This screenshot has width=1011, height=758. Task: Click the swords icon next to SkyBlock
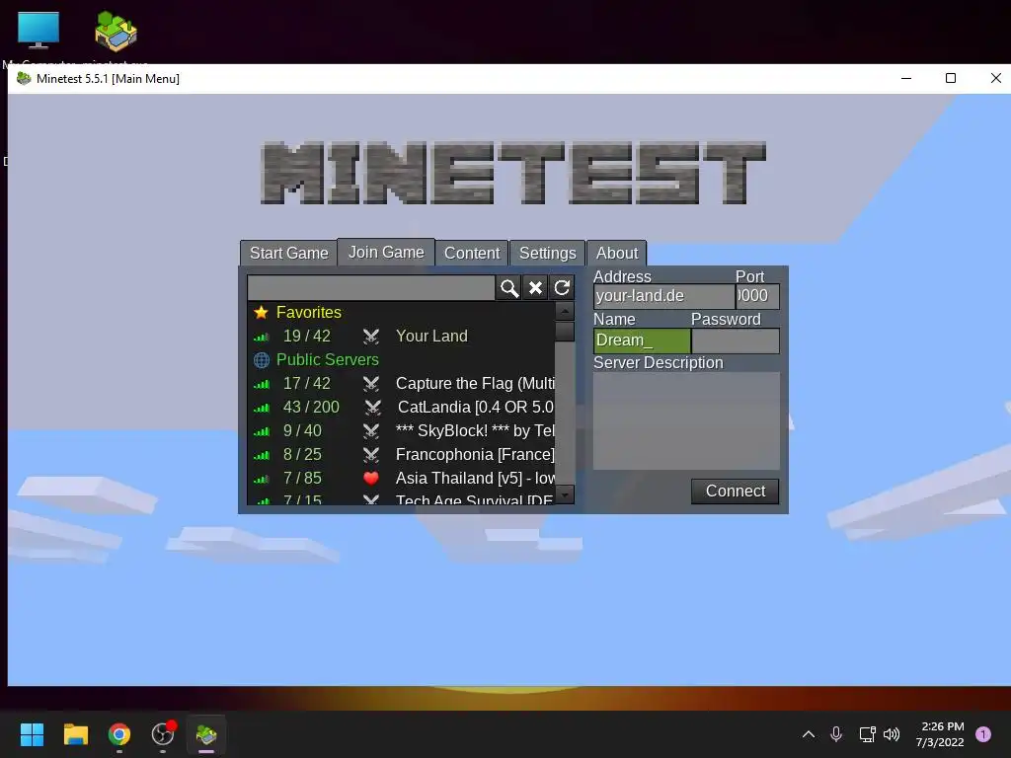point(371,430)
